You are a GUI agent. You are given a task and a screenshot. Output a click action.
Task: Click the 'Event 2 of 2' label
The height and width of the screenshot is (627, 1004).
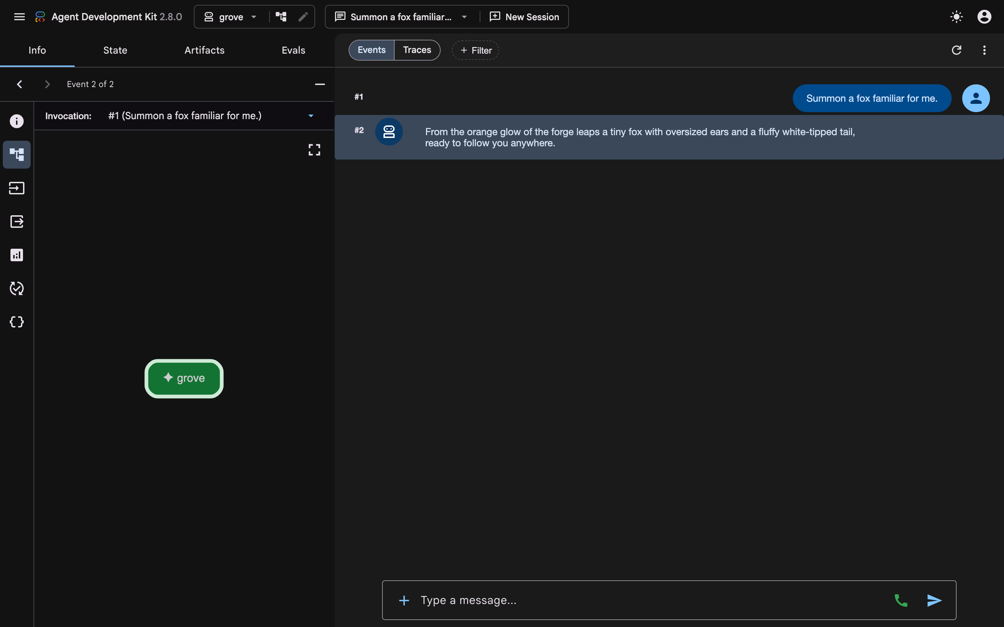[x=90, y=84]
